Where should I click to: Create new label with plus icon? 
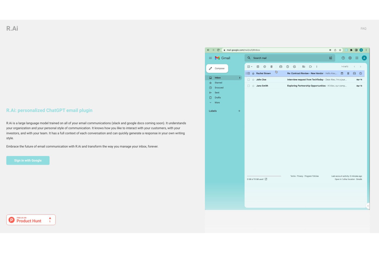[239, 111]
